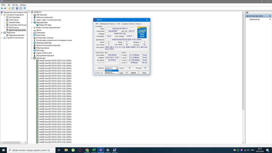Click the monitor scan hardware toolbar icon
This screenshot has width=272, height=153.
[25, 8]
